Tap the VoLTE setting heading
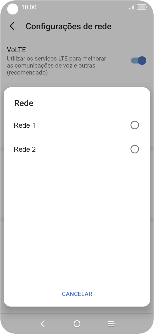 click(x=16, y=50)
